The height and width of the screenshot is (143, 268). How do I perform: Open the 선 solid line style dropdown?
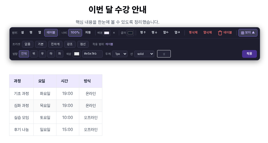click(144, 54)
